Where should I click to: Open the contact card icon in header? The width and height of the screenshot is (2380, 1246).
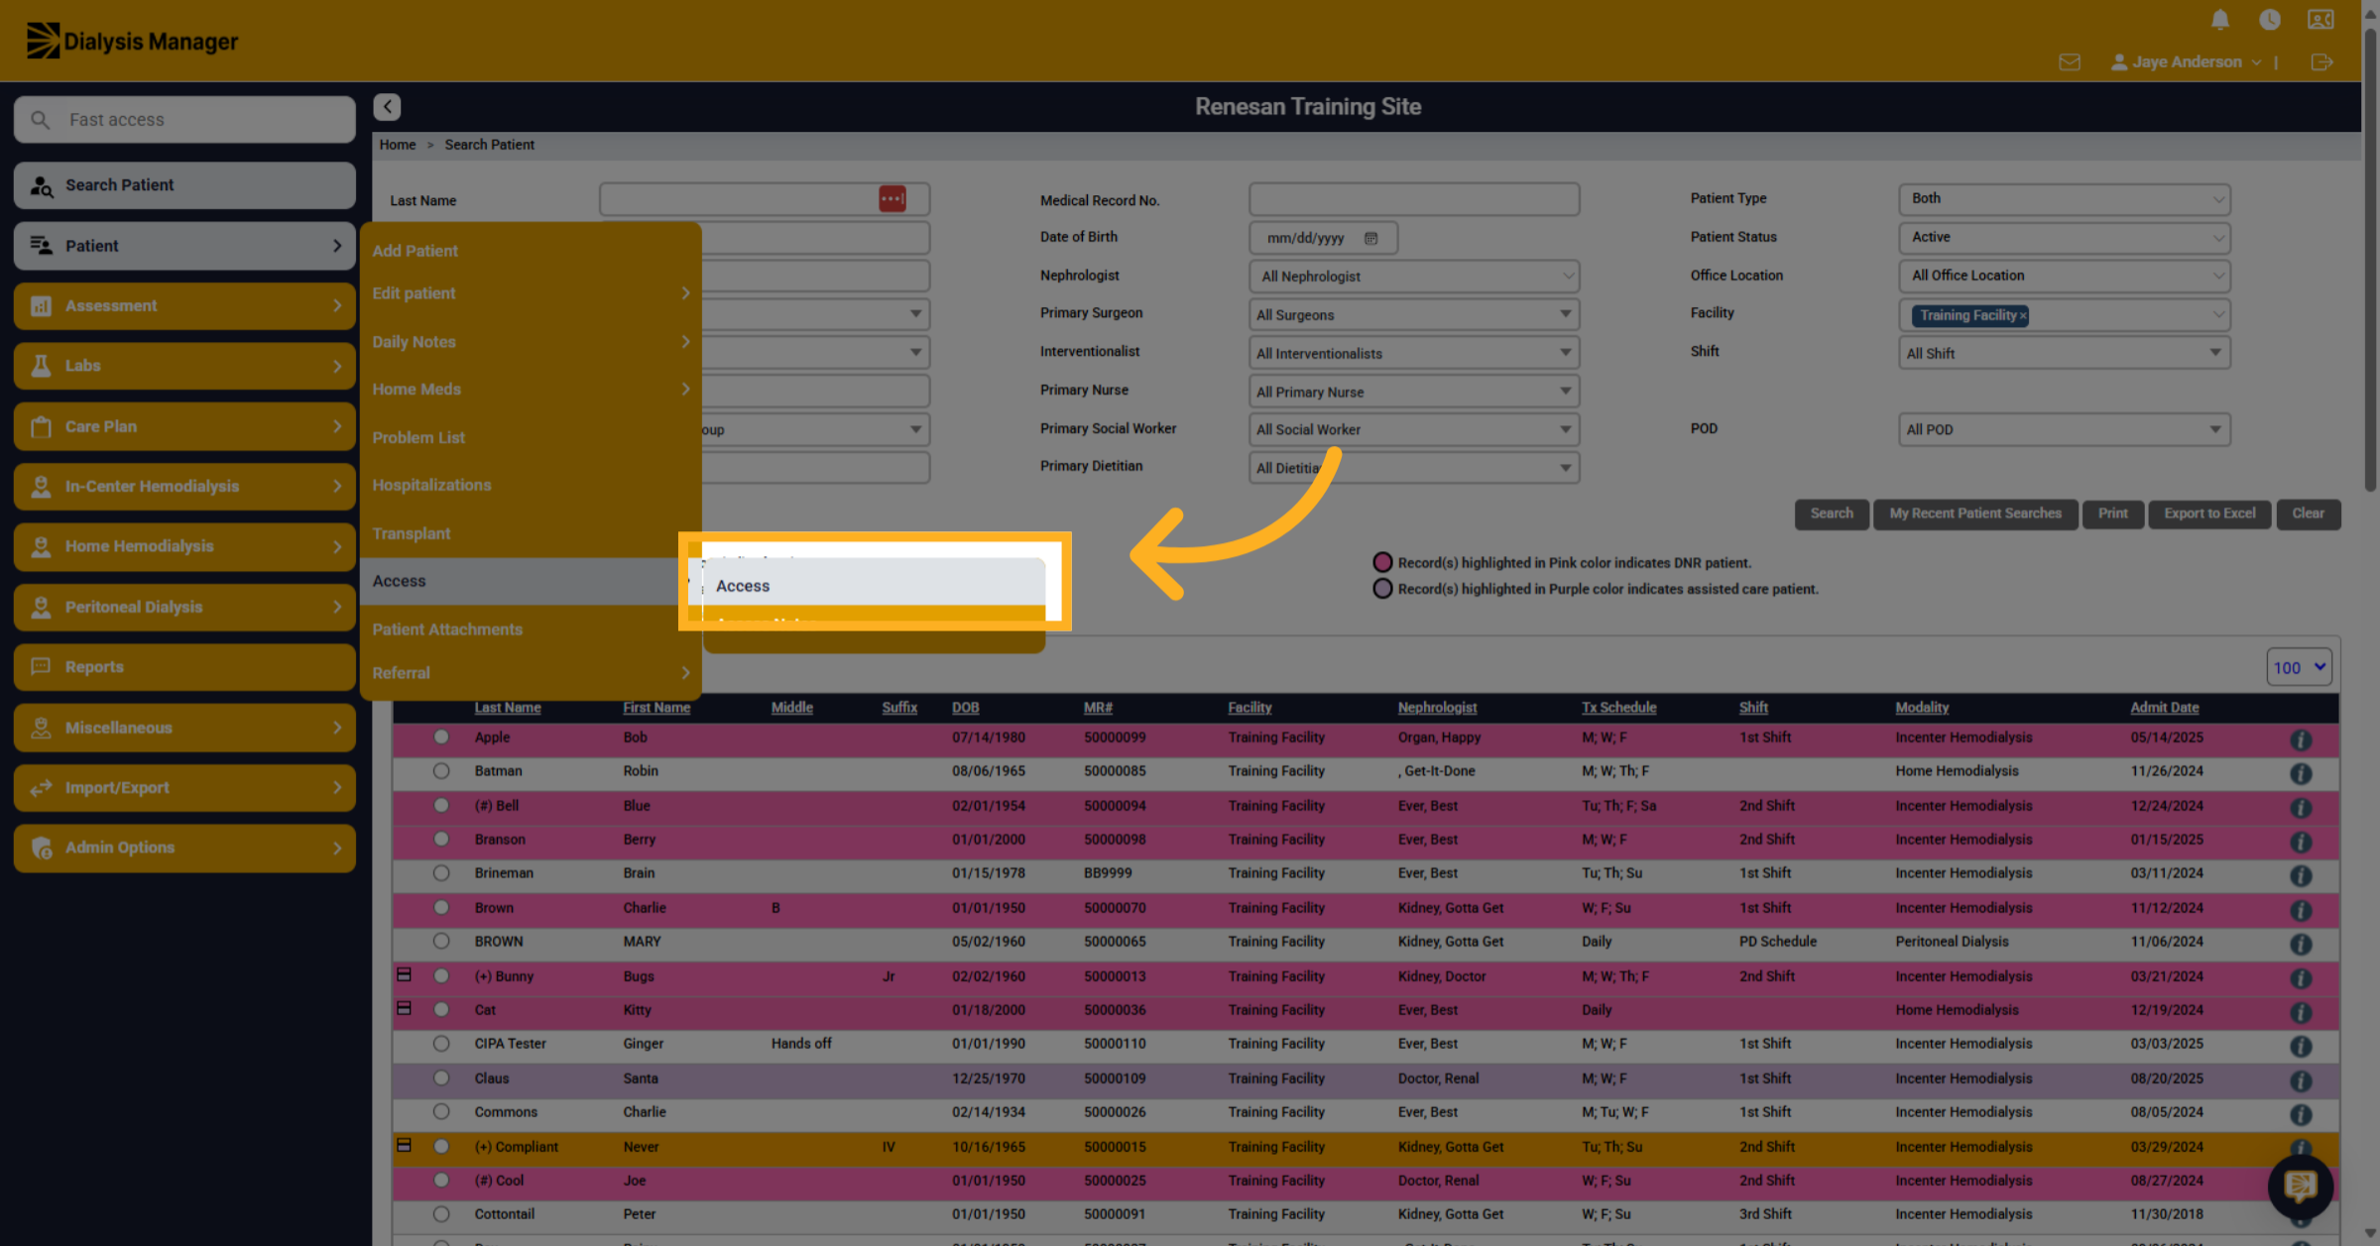(x=2320, y=20)
